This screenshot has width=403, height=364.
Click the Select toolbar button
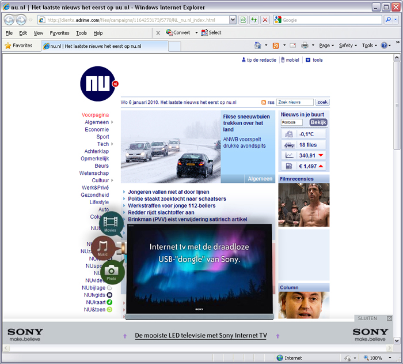[211, 32]
